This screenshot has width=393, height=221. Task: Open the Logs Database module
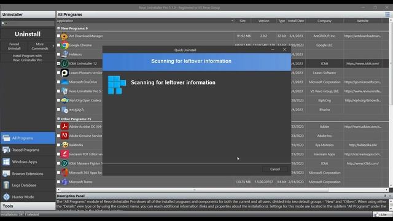tap(28, 185)
